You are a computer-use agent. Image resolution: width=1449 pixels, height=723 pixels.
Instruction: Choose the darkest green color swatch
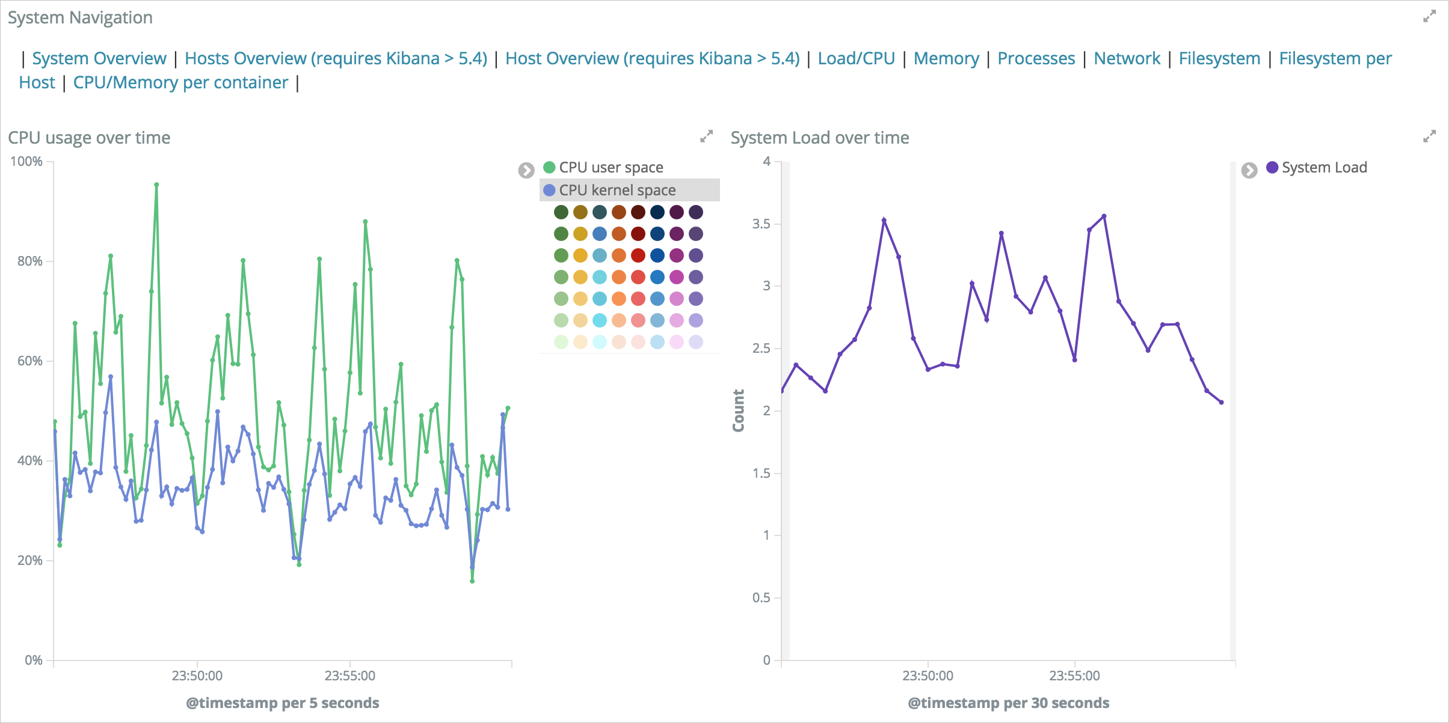coord(561,212)
